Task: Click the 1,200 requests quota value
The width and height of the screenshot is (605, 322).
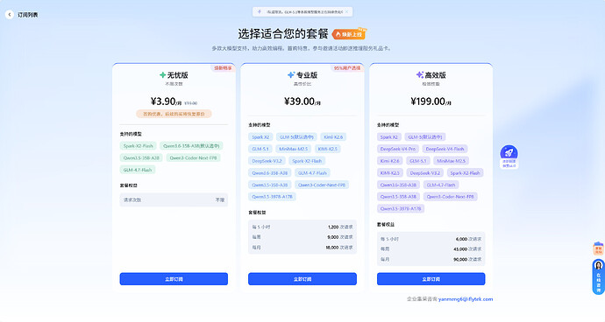Action: click(333, 227)
